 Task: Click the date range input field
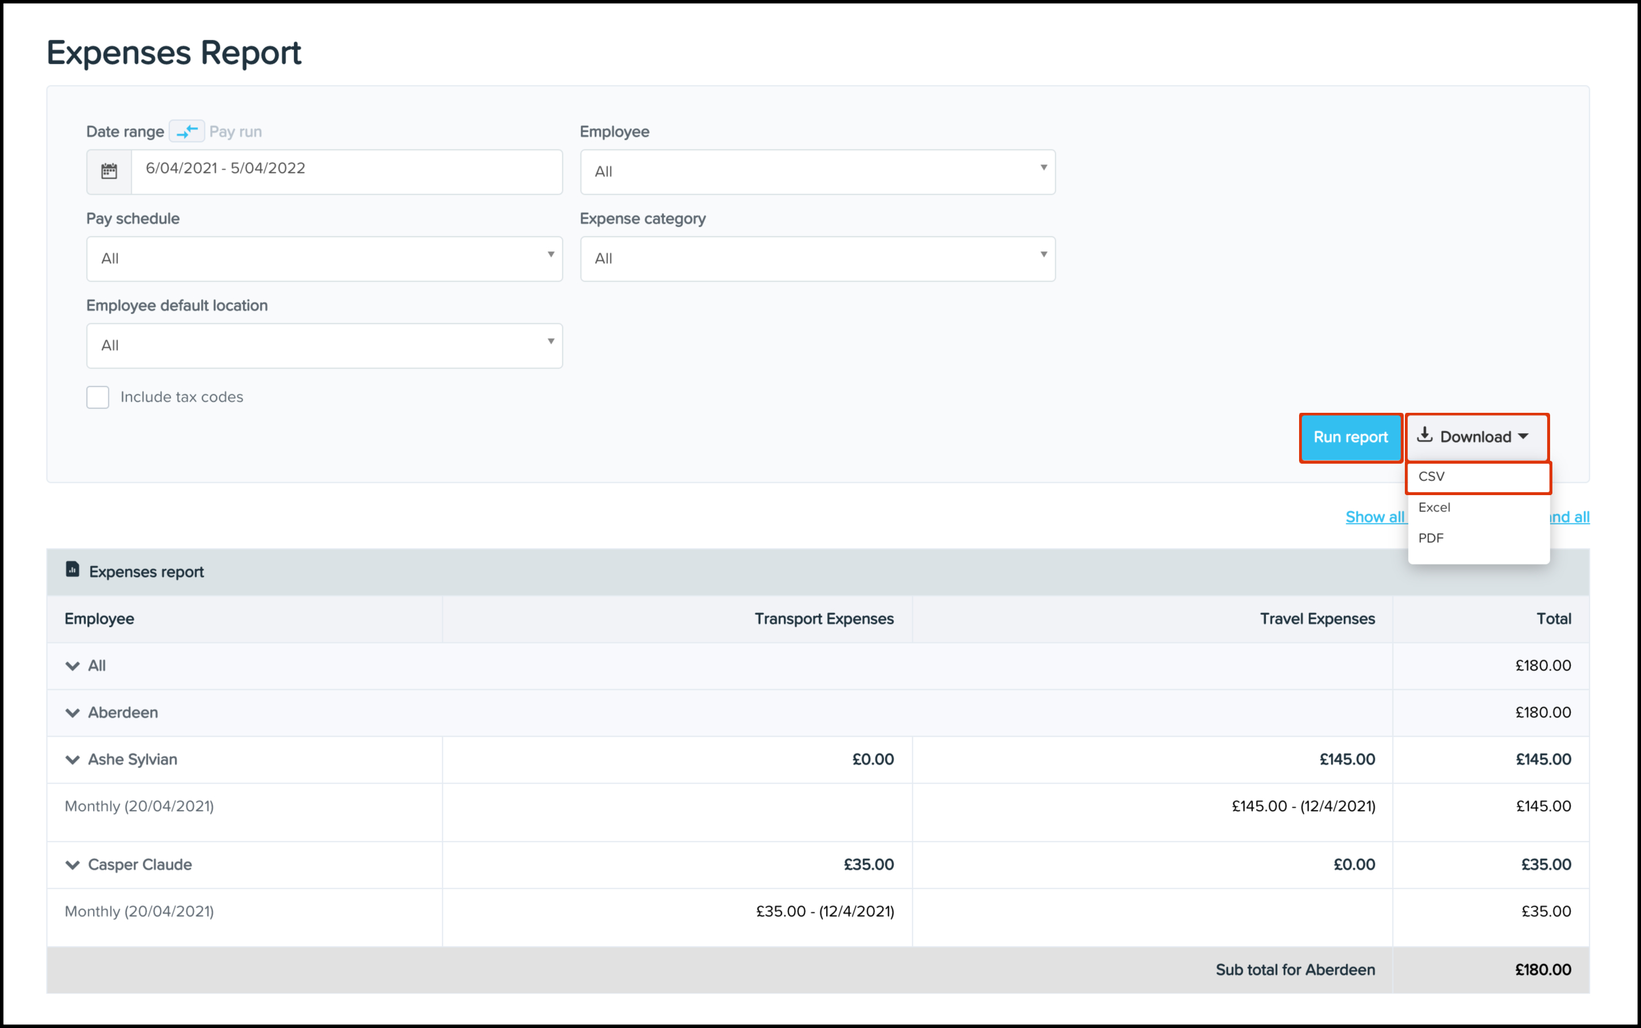346,169
